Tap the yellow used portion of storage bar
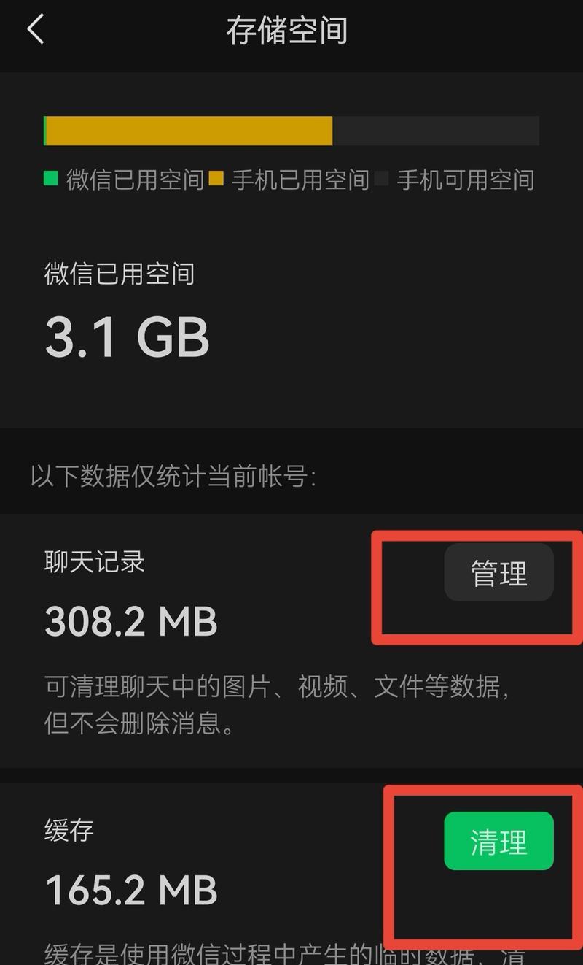The image size is (583, 965). point(189,131)
